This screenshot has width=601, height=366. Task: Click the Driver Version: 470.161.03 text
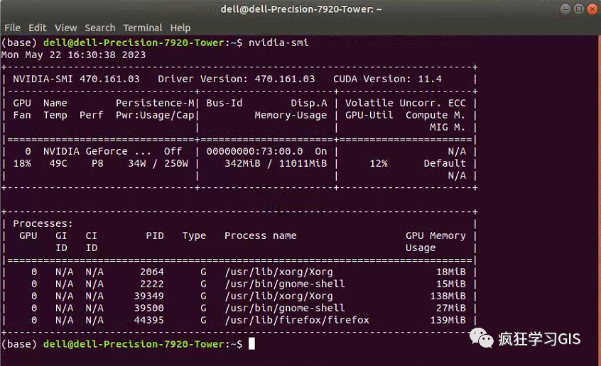click(236, 79)
